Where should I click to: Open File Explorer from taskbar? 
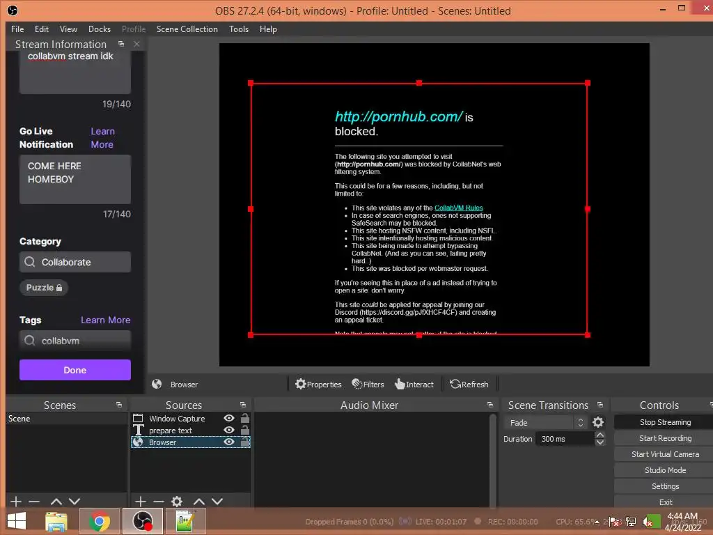click(x=56, y=521)
